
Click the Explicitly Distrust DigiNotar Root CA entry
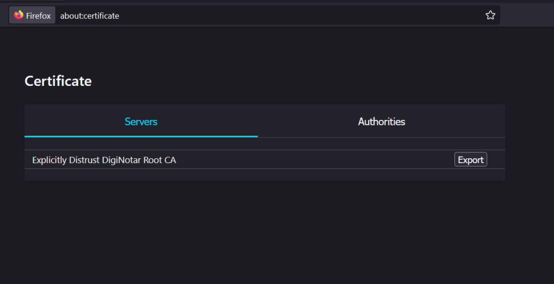(104, 160)
